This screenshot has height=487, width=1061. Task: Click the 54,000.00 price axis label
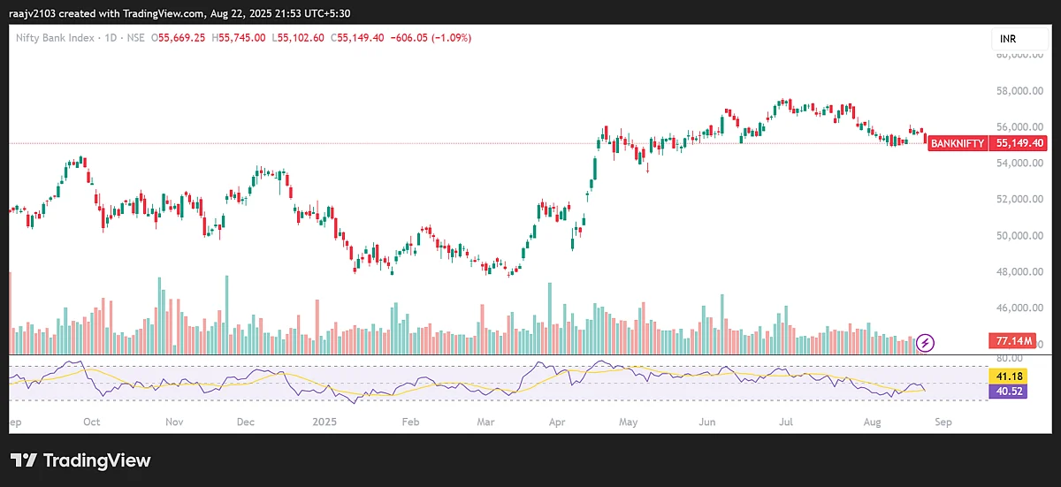(1020, 164)
